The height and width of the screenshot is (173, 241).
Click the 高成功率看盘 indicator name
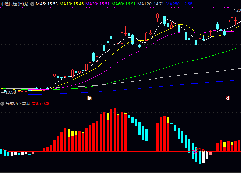coord(18,104)
